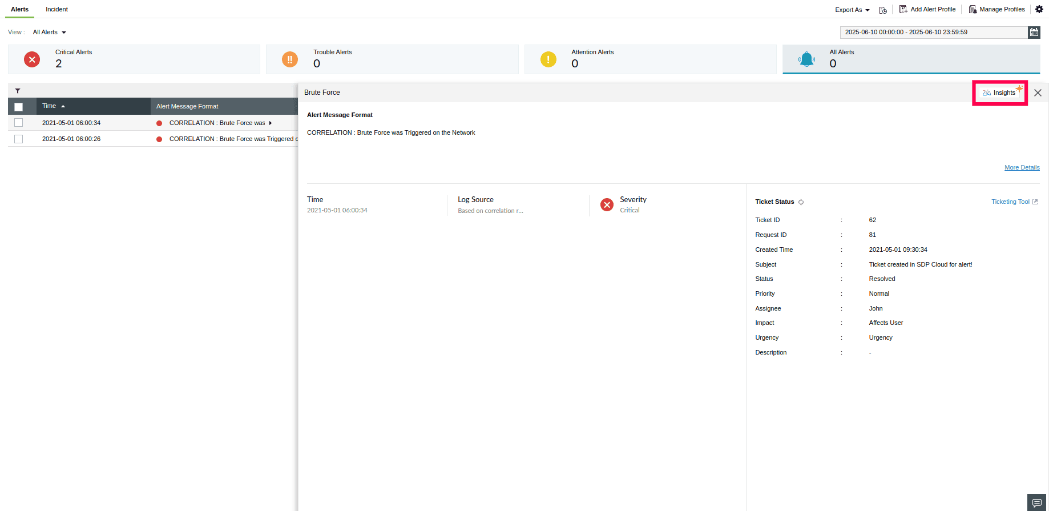Open the settings gear icon
1049x511 pixels.
coord(1039,9)
